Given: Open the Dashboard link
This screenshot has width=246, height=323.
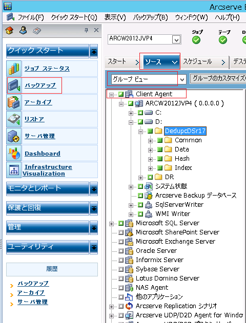Looking at the screenshot, I should point(43,154).
